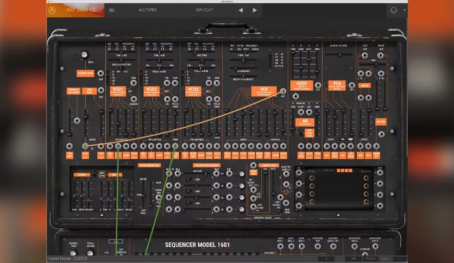Click the VCO1 module label
The image size is (454, 263).
click(x=118, y=91)
